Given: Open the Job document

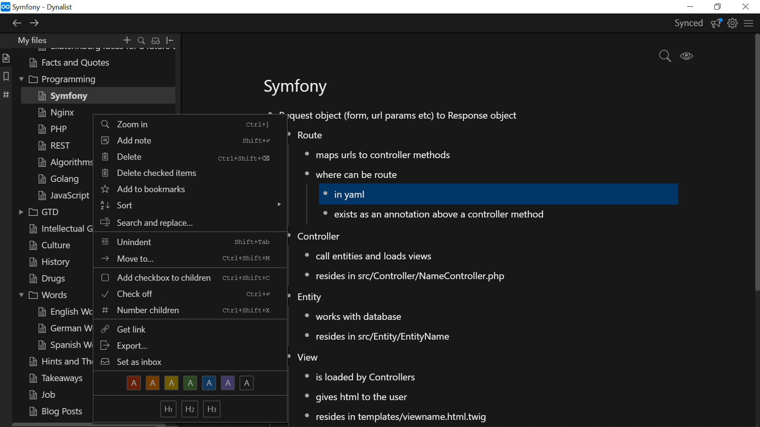Looking at the screenshot, I should click(x=48, y=395).
